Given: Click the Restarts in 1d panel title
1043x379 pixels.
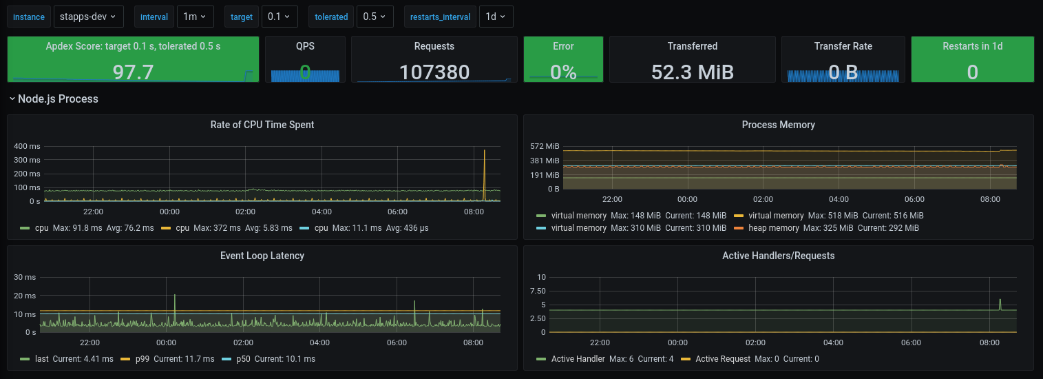Looking at the screenshot, I should tap(972, 46).
